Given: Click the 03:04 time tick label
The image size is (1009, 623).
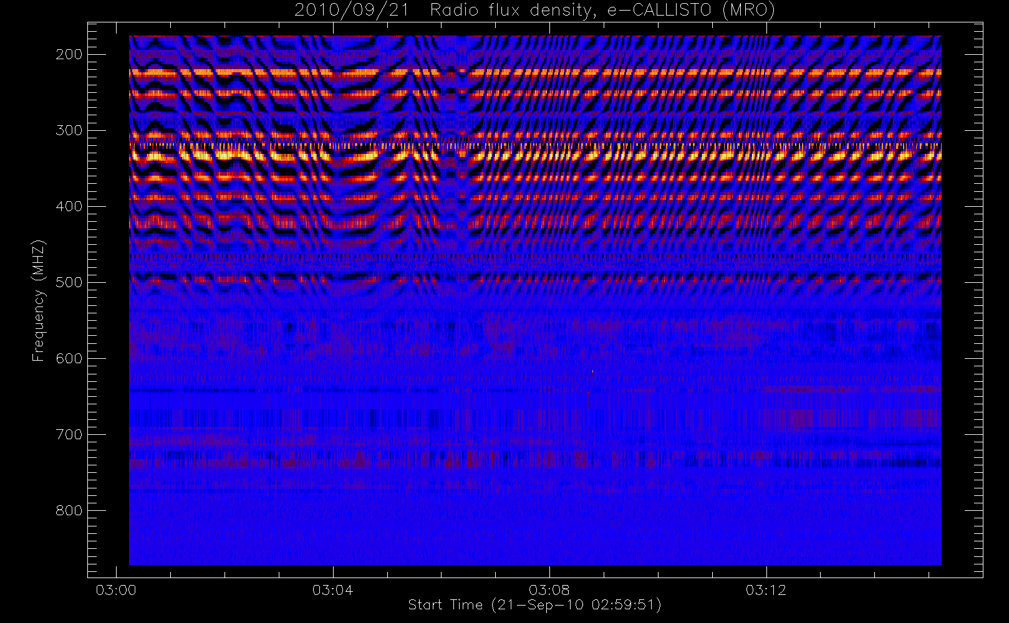Looking at the screenshot, I should [332, 590].
